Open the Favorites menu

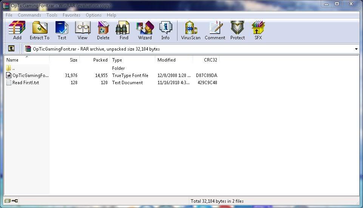(x=71, y=15)
